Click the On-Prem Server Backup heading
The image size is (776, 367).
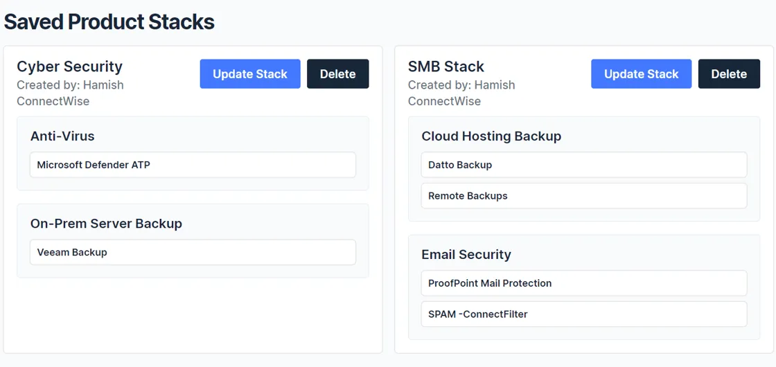tap(107, 224)
